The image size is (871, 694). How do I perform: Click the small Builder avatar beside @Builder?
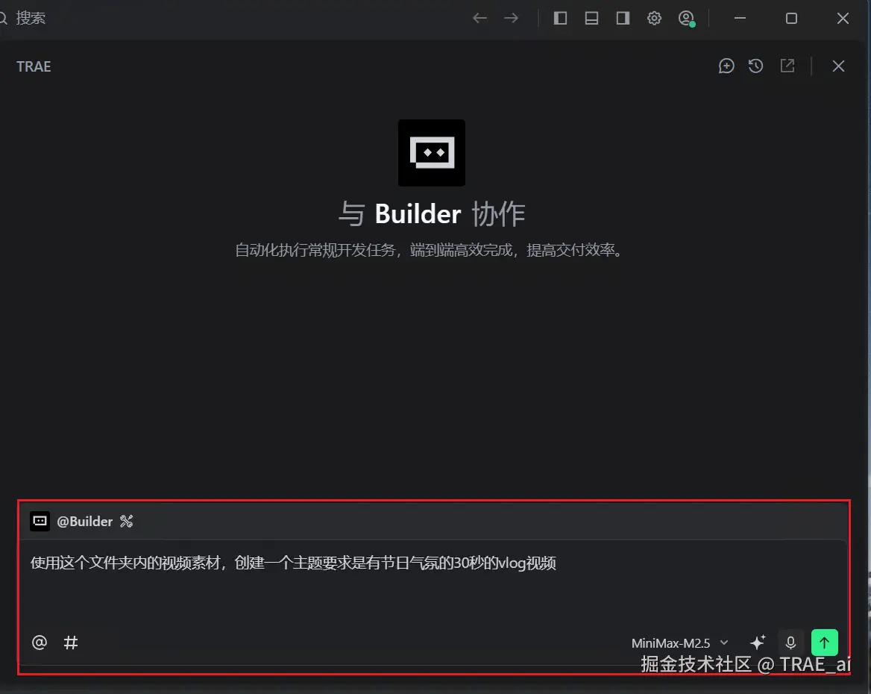[x=40, y=522]
